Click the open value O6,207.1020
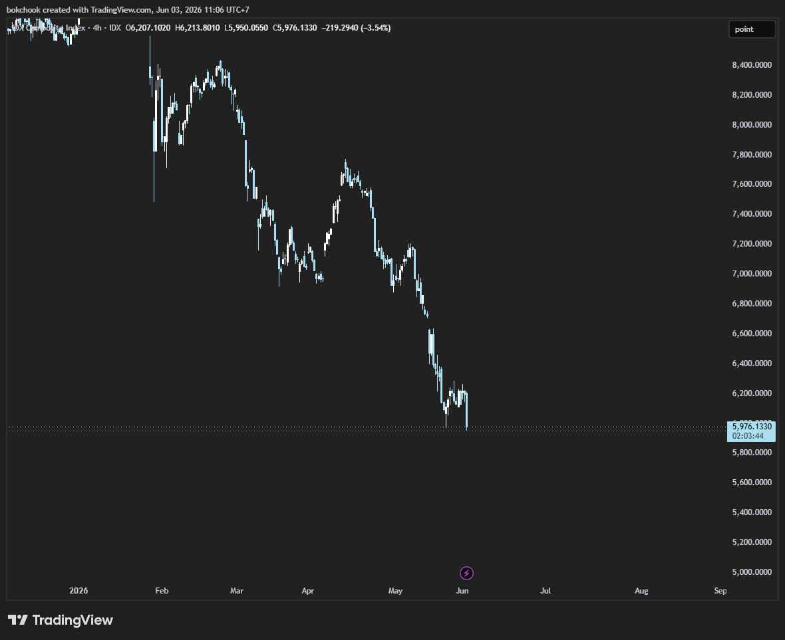The image size is (785, 640). coord(148,28)
